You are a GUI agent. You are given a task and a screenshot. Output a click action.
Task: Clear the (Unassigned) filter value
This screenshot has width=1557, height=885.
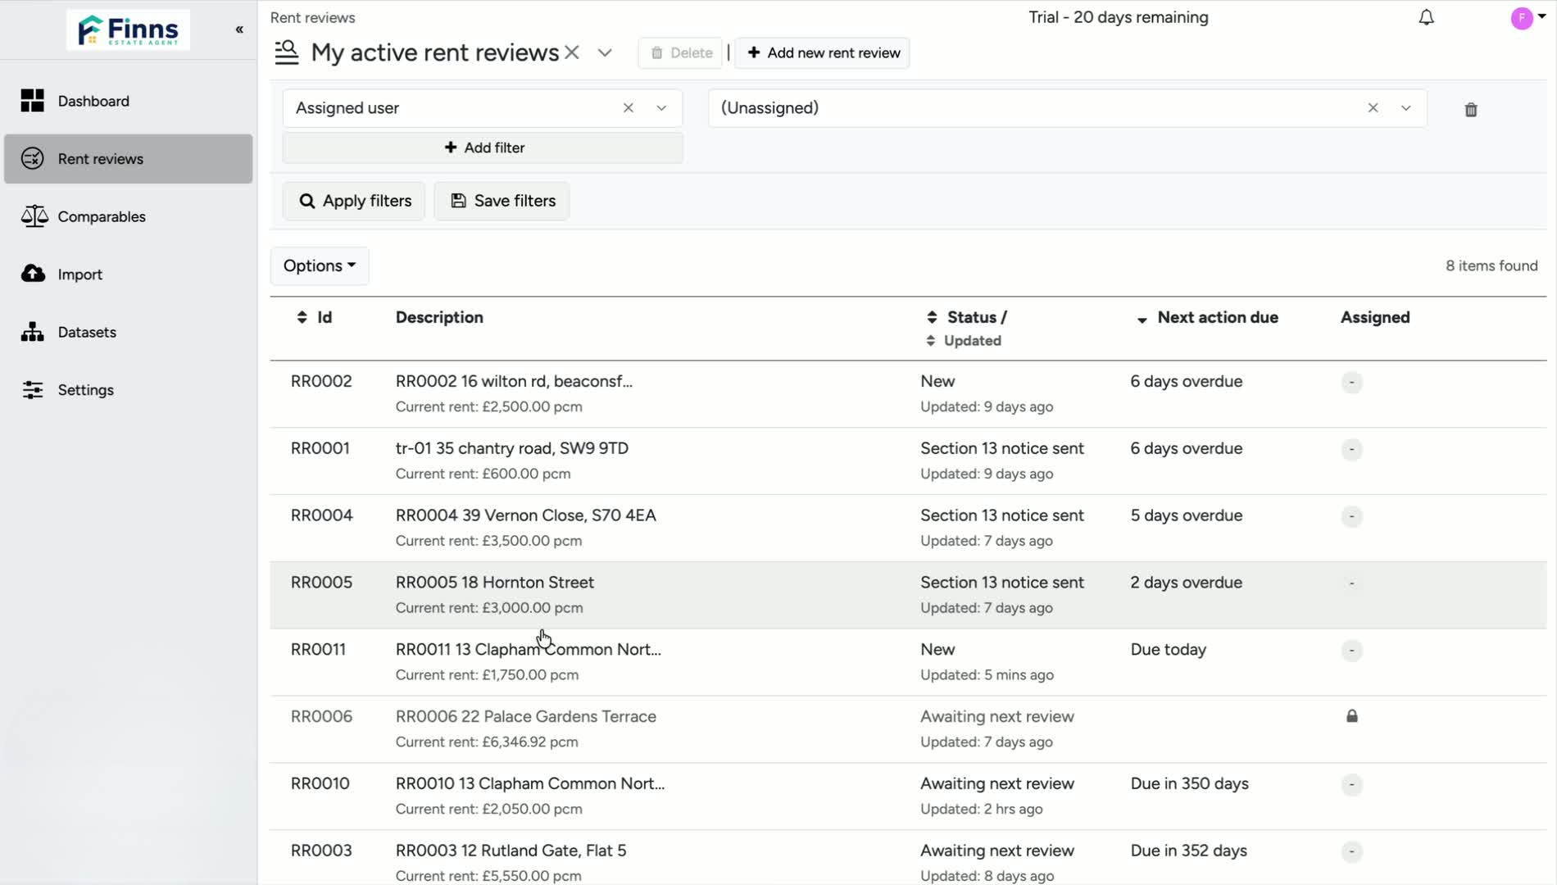click(x=1373, y=108)
